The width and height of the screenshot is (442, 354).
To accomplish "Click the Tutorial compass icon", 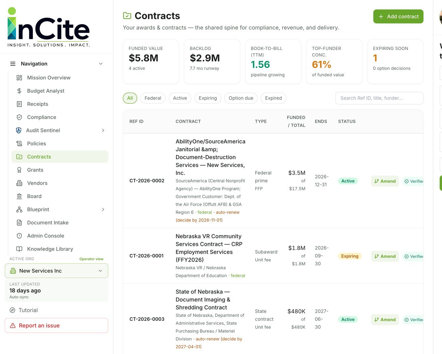I will coord(12,310).
